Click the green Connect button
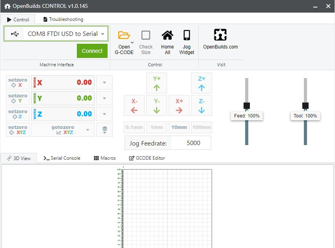This screenshot has height=248, width=335. click(92, 51)
